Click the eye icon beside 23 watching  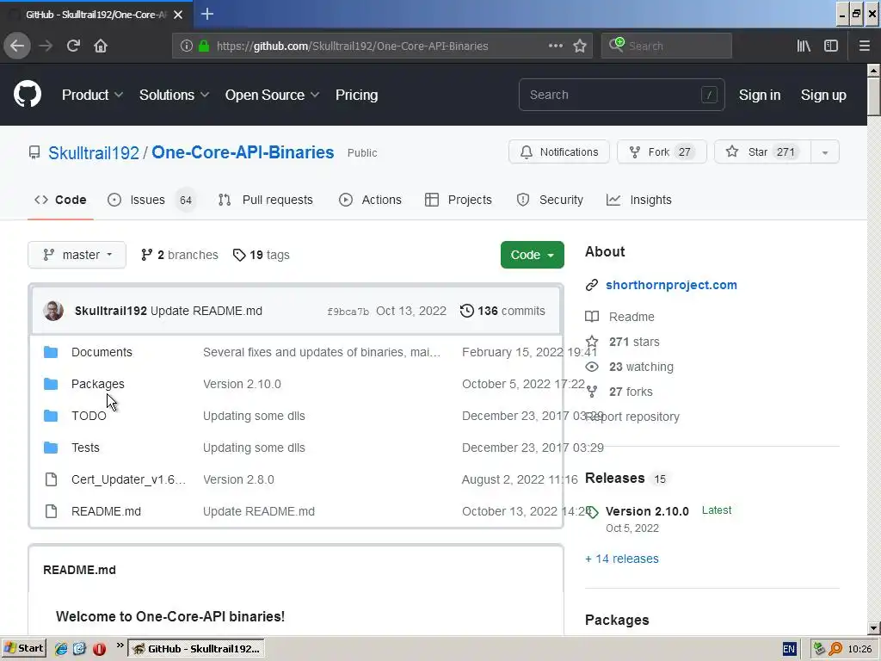pyautogui.click(x=592, y=367)
